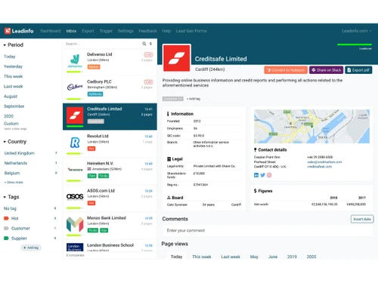Open the Leadinfo.com account dropdown
The height and width of the screenshot is (283, 378).
pyautogui.click(x=356, y=31)
